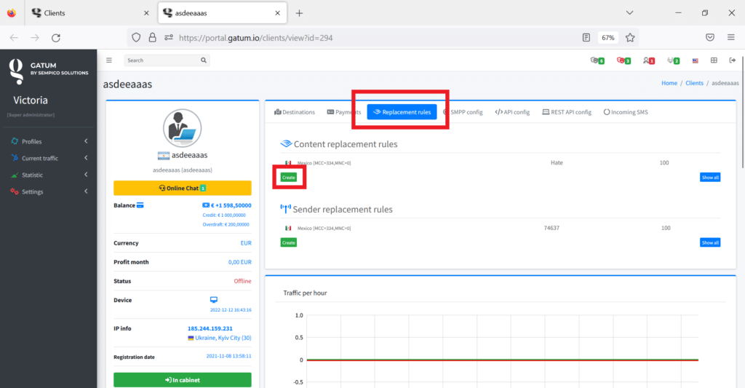Click the client avatar picture
Image resolution: width=745 pixels, height=388 pixels.
(x=183, y=128)
